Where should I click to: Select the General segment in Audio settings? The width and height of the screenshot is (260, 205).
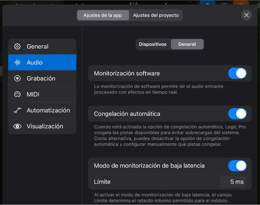point(187,44)
